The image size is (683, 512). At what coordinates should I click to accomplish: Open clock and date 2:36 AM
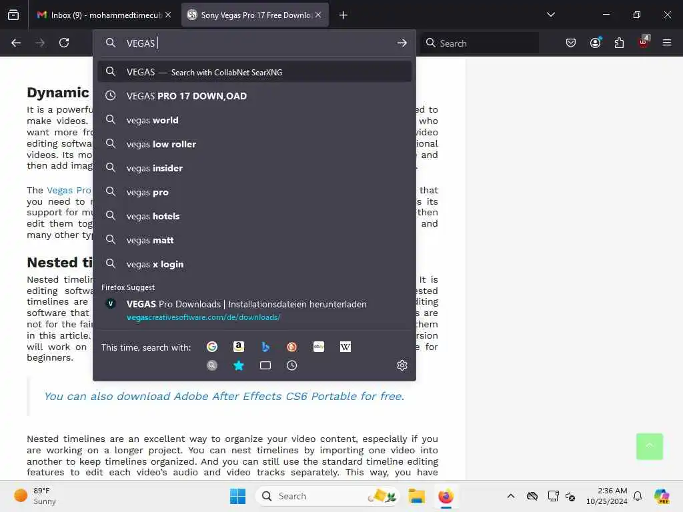pos(607,496)
